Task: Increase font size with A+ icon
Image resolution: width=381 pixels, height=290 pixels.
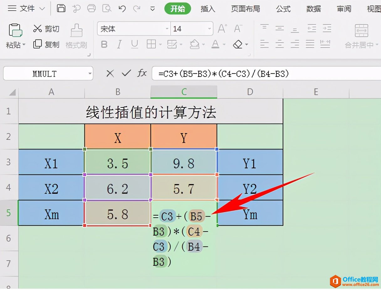Action: [x=222, y=29]
